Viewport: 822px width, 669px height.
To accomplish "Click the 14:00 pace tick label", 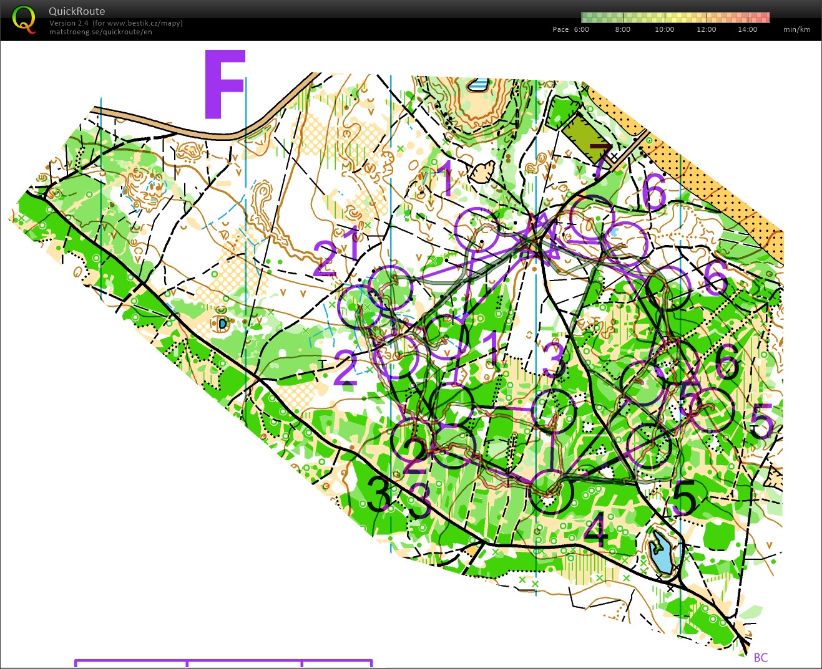I will [x=746, y=29].
